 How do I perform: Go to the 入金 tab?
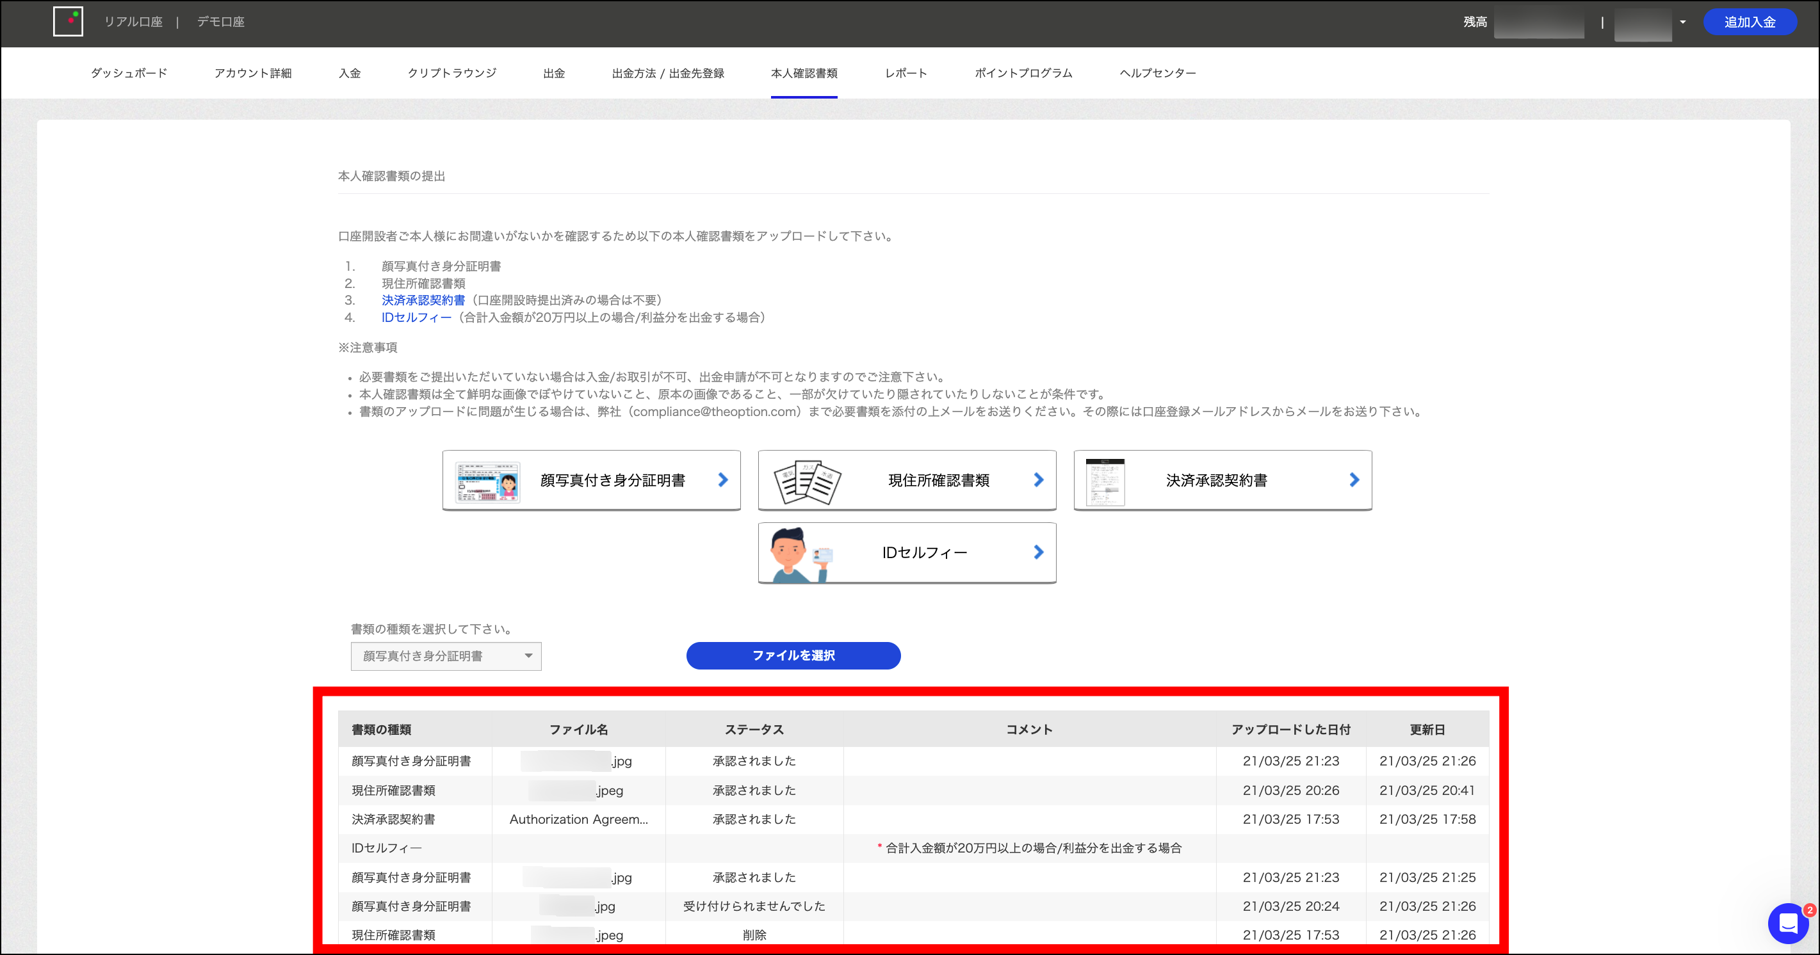[x=349, y=74]
